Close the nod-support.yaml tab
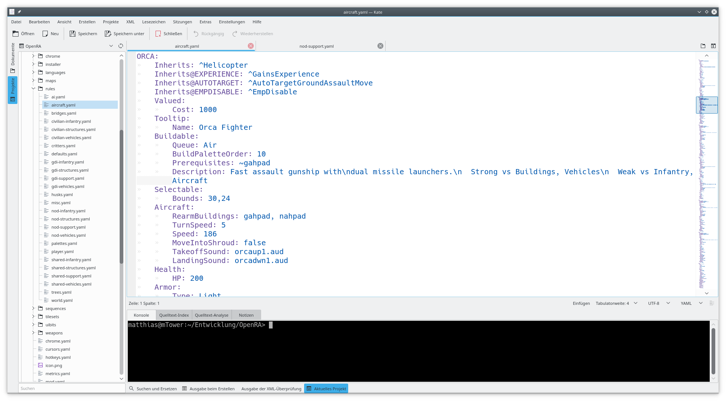This screenshot has height=401, width=726. point(380,46)
